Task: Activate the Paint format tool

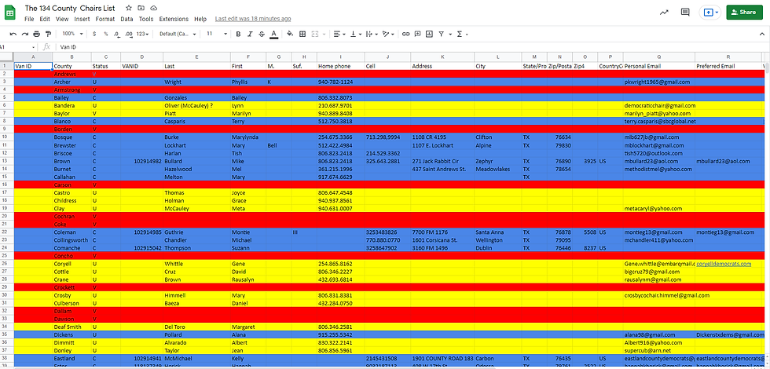Action: pos(48,34)
